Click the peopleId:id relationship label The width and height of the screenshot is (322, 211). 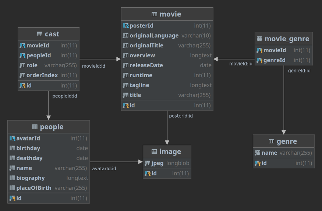coord(65,96)
